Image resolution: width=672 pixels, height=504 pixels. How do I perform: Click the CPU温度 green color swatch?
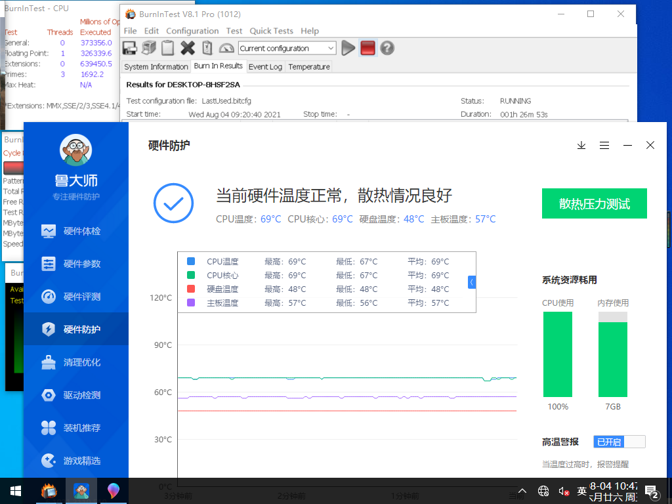click(190, 261)
